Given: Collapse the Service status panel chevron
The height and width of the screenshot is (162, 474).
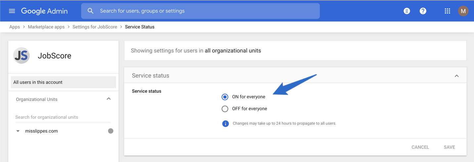Looking at the screenshot, I should [x=457, y=76].
